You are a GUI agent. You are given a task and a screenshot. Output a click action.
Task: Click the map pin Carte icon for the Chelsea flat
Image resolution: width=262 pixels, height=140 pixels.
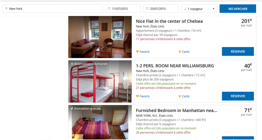[180, 52]
